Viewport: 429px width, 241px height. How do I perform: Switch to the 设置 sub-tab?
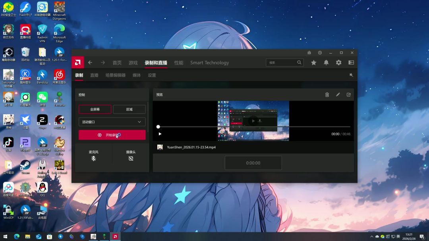152,75
